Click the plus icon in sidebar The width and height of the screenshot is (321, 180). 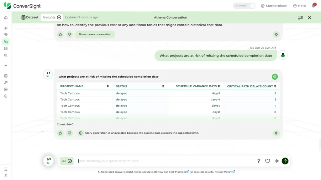coord(6,66)
